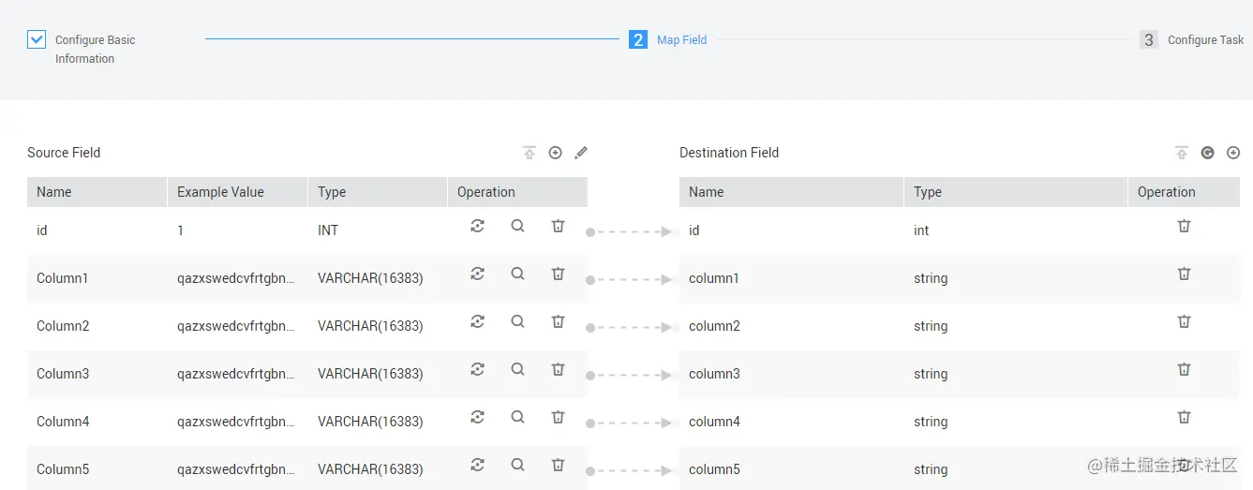Open the Configure Task step
1253x490 pixels.
pyautogui.click(x=1205, y=40)
